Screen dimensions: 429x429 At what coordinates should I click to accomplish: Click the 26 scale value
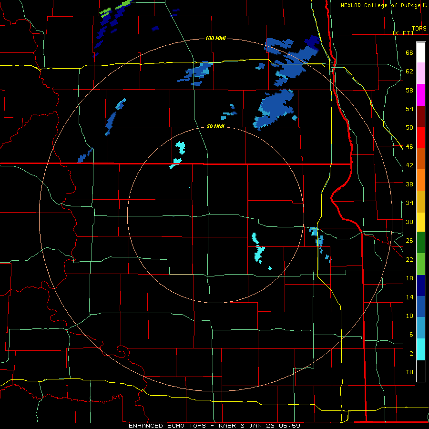(x=409, y=241)
